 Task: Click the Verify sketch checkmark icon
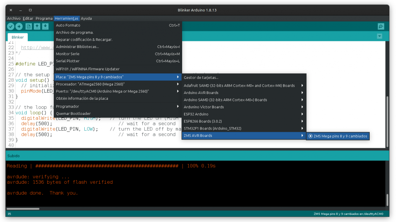point(10,26)
